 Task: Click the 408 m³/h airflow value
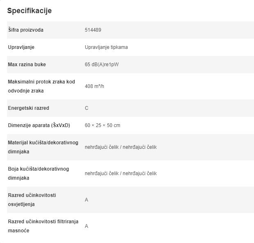[x=95, y=86]
